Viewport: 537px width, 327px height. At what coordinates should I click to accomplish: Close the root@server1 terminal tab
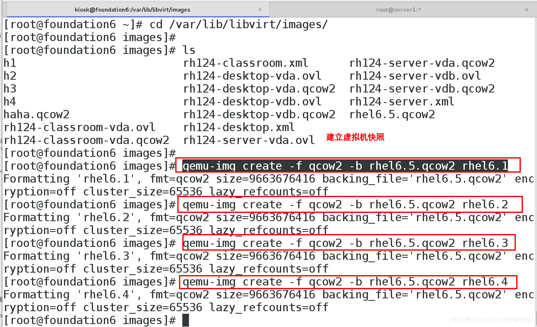(527, 9)
